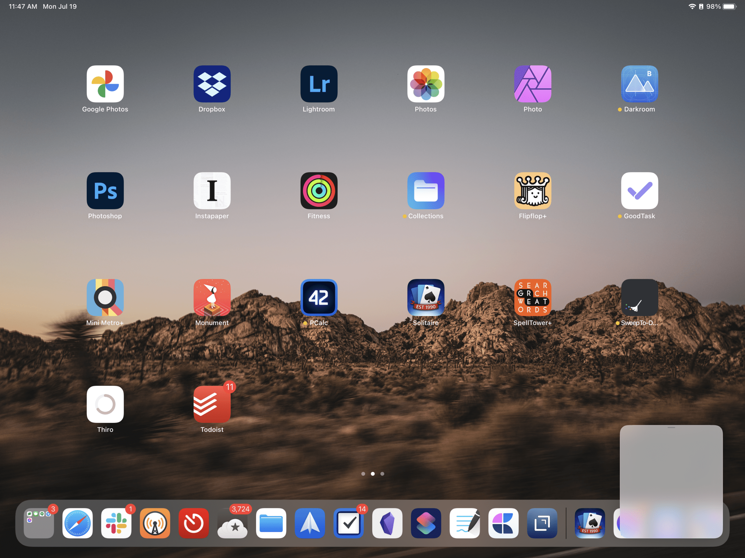Open the purple crystal Obsidian app
The height and width of the screenshot is (558, 745).
pos(387,523)
